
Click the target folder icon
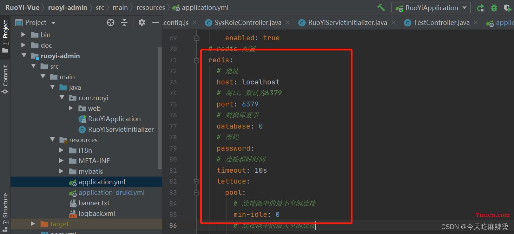(x=44, y=224)
